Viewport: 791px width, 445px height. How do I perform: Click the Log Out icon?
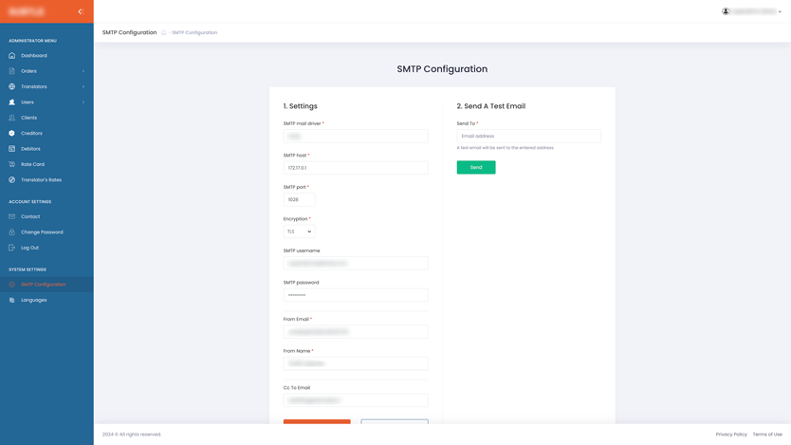coord(12,248)
